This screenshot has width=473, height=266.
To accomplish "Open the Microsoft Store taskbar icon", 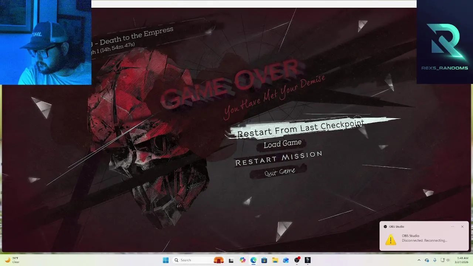I will point(264,260).
